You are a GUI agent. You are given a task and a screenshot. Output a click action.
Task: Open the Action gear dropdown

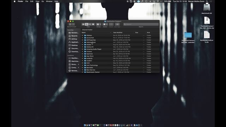click(x=105, y=24)
